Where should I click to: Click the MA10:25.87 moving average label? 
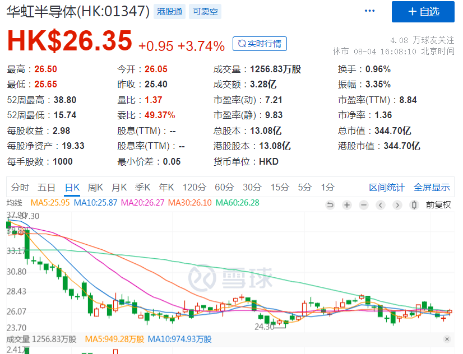(x=95, y=203)
